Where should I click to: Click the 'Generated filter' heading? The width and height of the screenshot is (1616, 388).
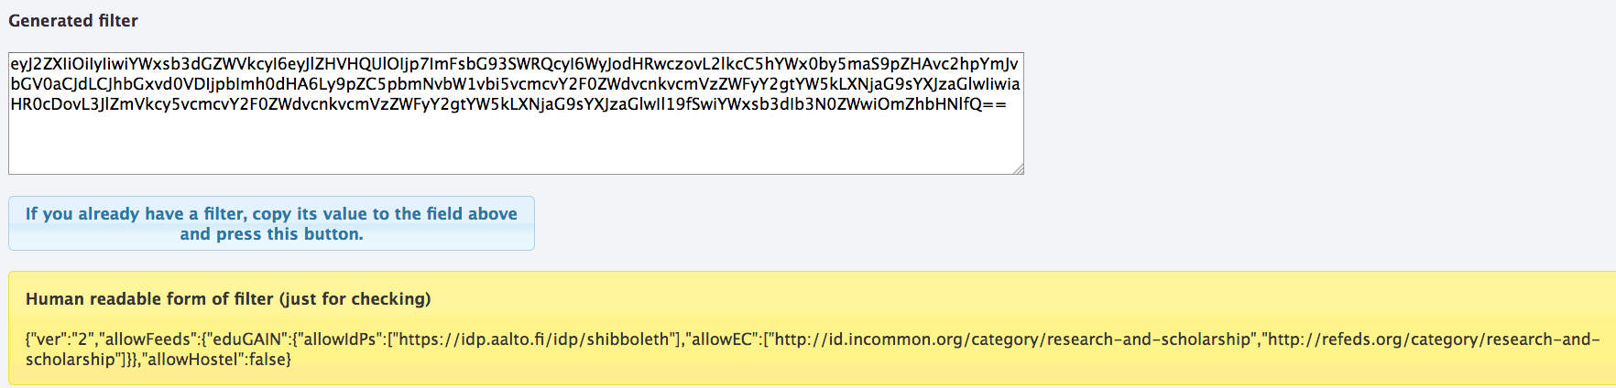tap(73, 20)
